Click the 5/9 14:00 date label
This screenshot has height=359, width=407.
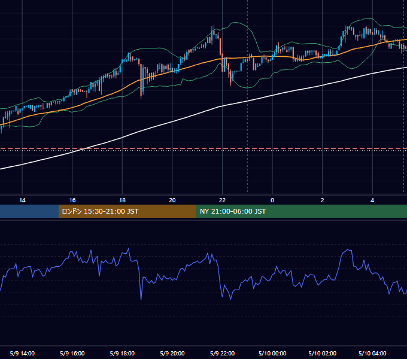pyautogui.click(x=22, y=353)
